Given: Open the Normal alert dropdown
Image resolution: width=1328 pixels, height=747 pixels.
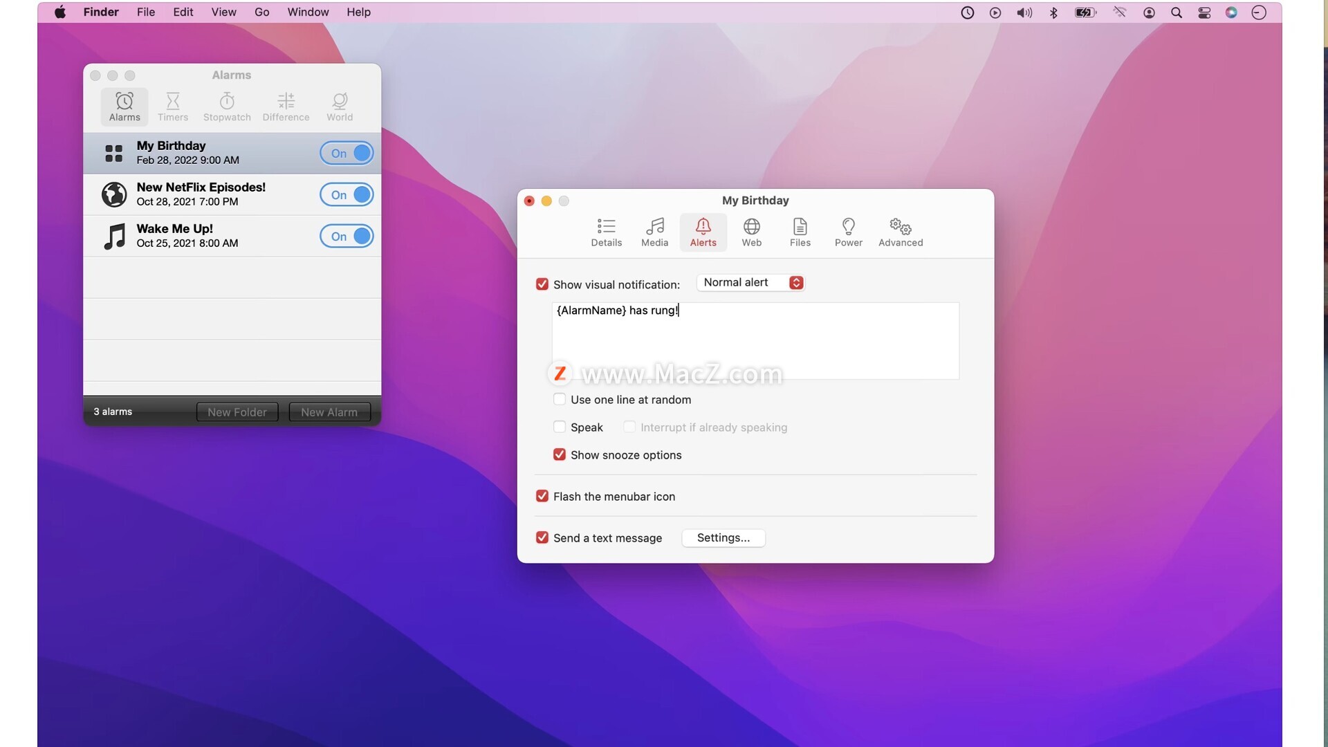Looking at the screenshot, I should [x=750, y=282].
